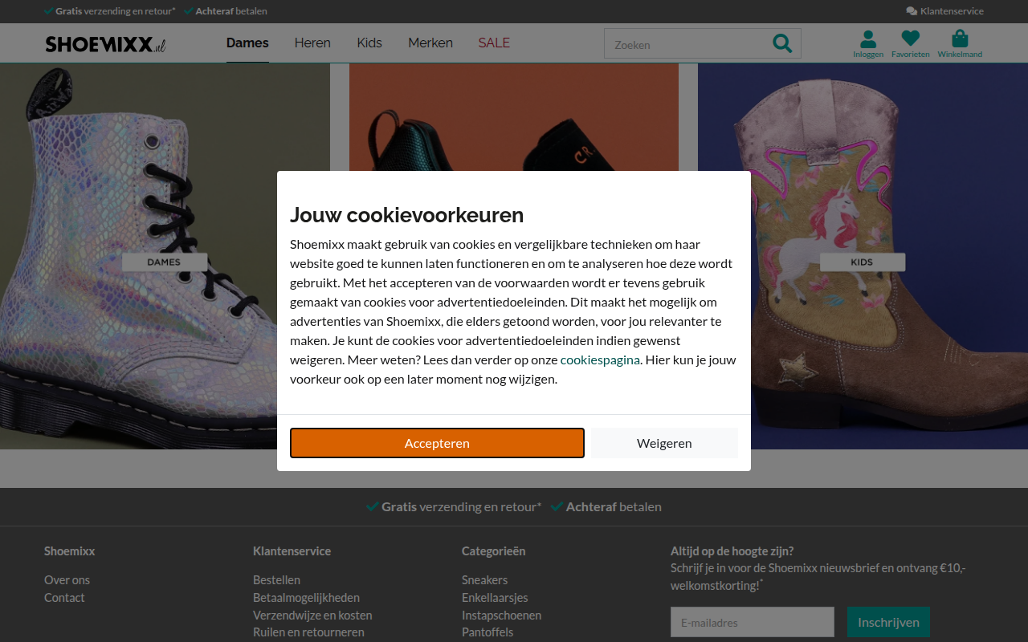Click the Klantenservice chat icon
This screenshot has height=642, width=1028.
(x=912, y=11)
